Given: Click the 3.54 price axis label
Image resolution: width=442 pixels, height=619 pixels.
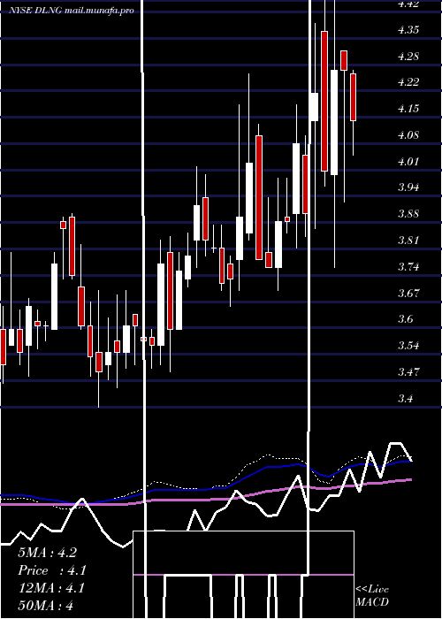Looking at the screenshot, I should click(x=408, y=346).
